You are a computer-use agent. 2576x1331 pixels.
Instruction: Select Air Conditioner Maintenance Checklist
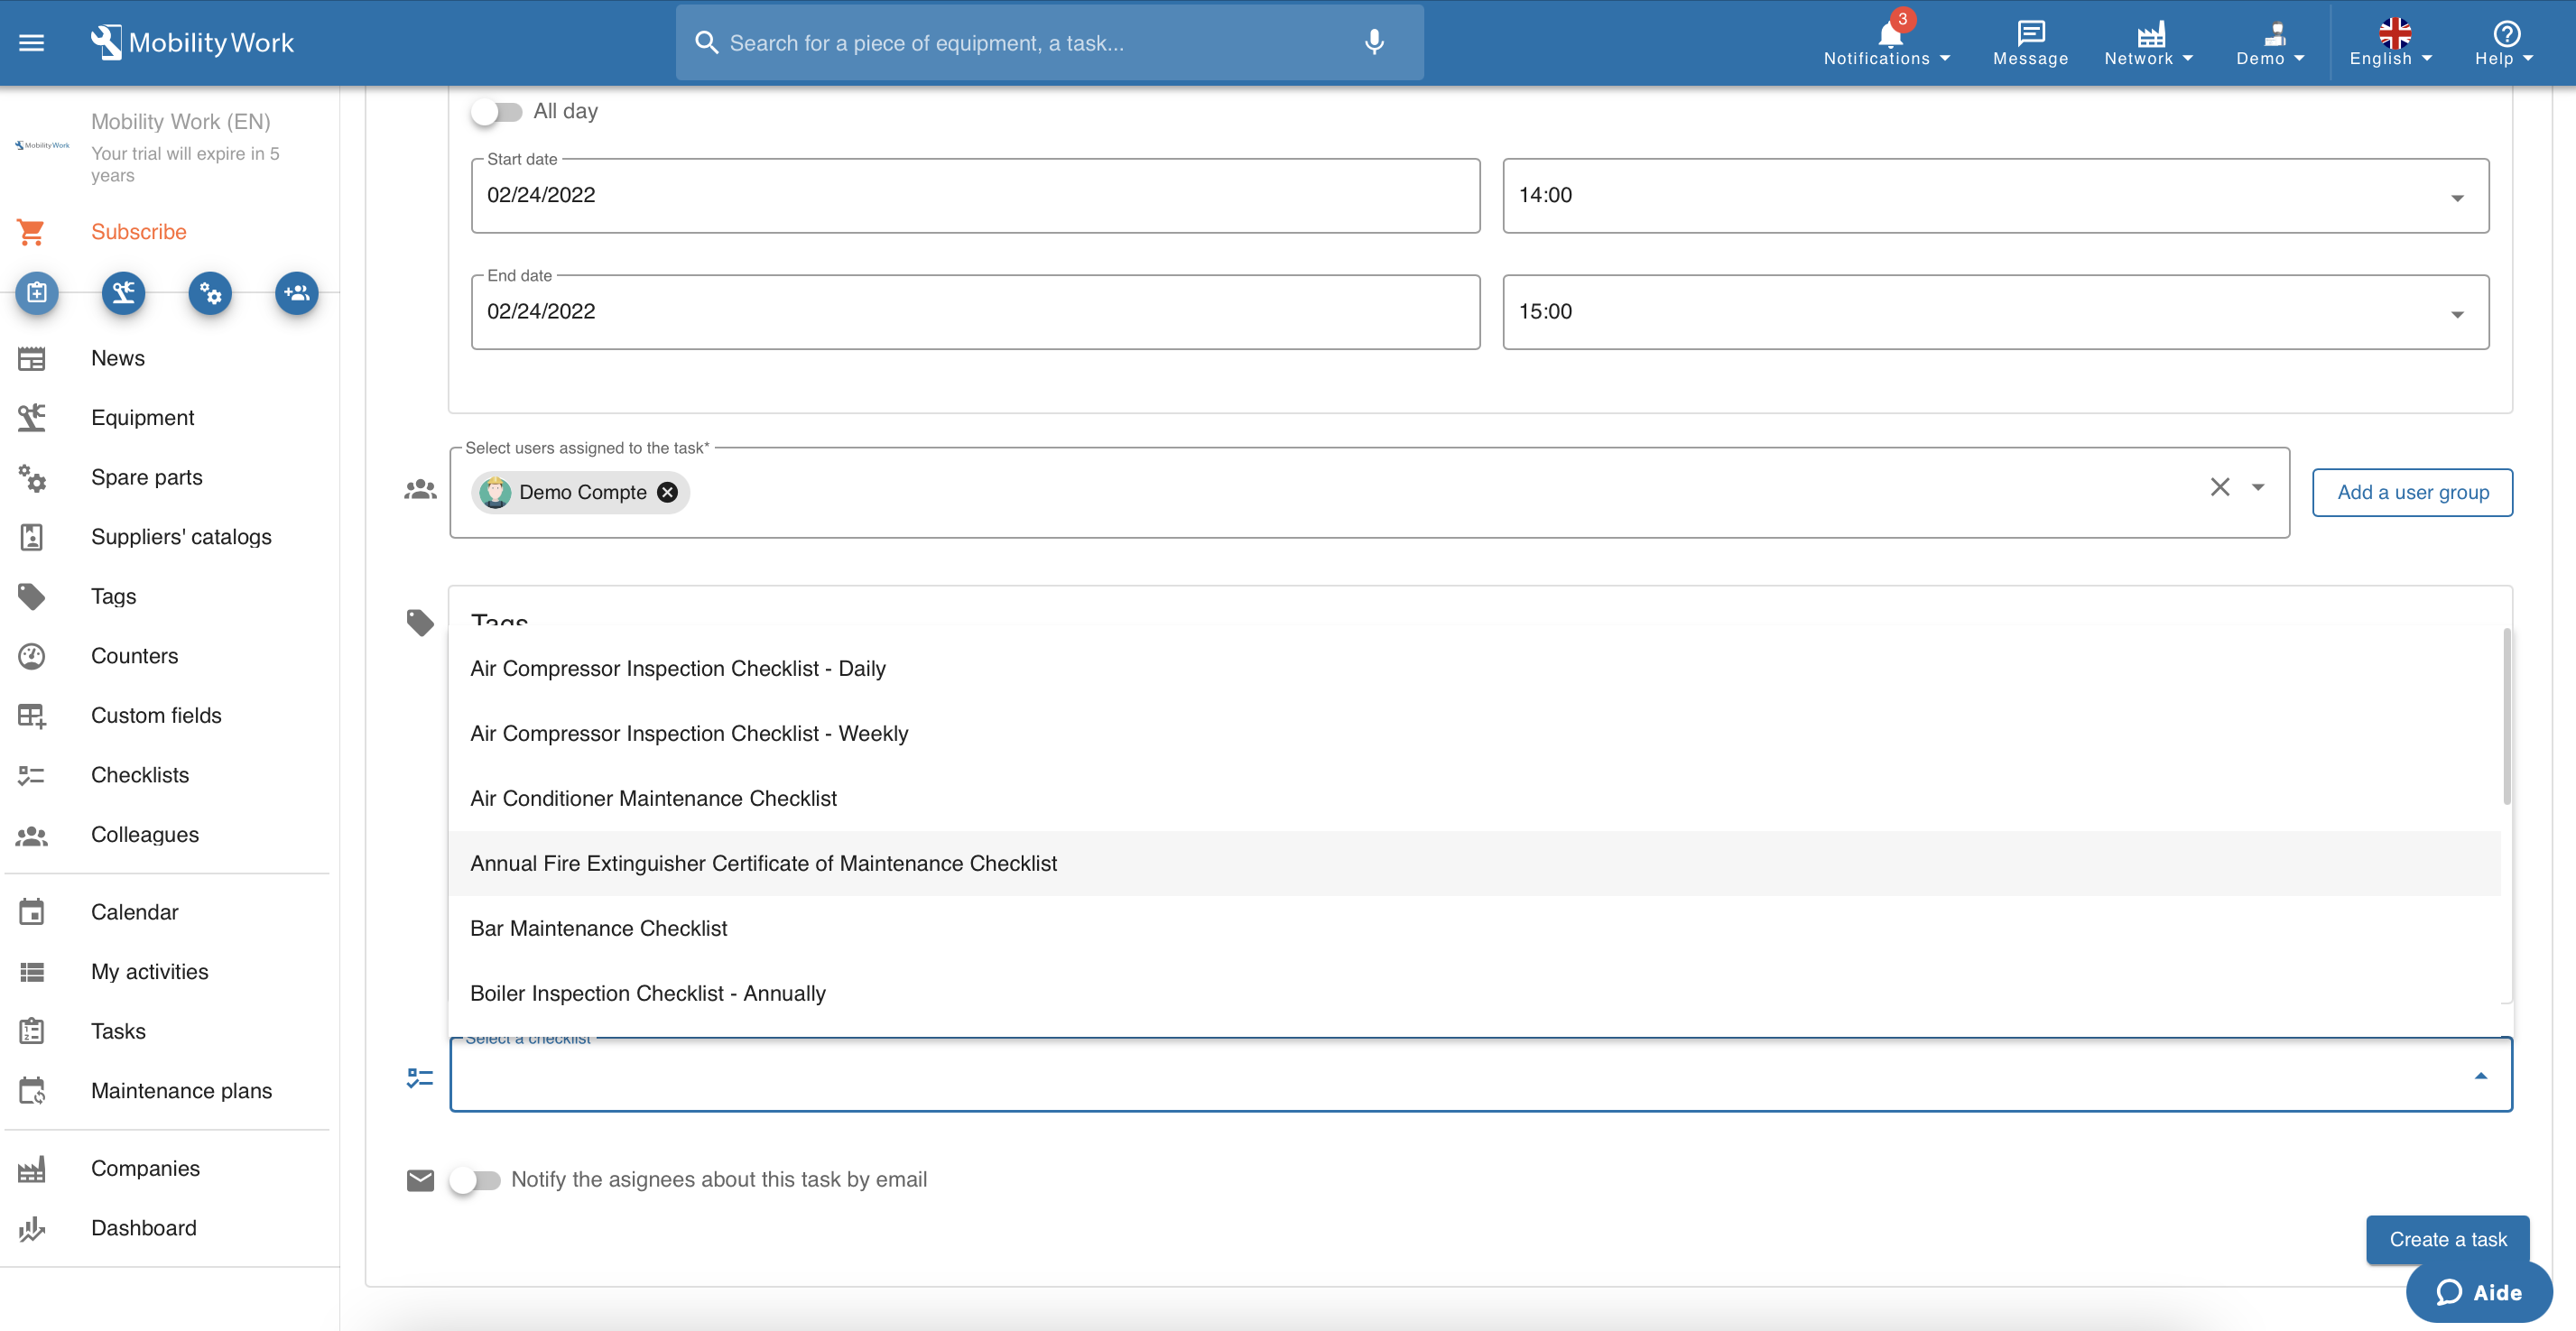[x=1475, y=799]
